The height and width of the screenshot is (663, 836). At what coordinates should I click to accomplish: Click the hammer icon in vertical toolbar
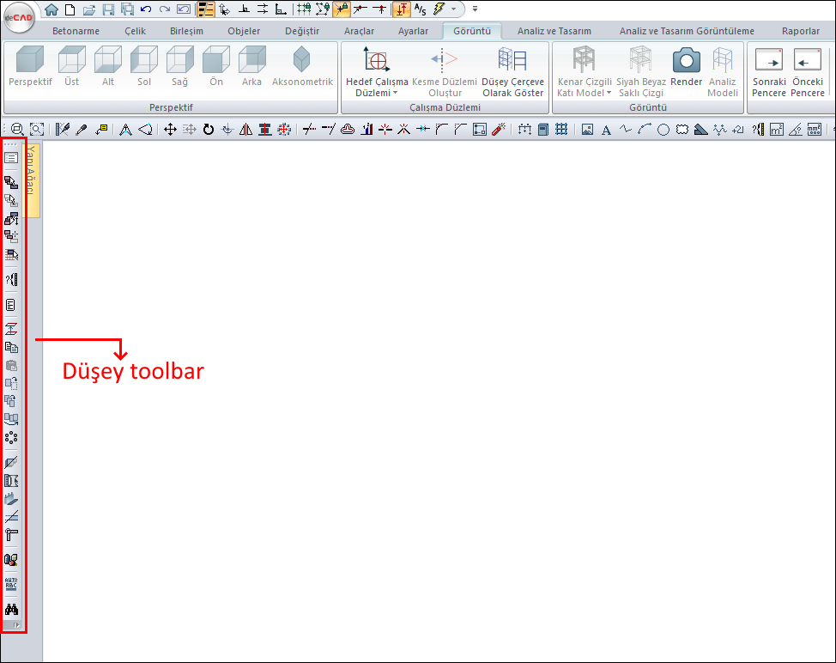(11, 534)
